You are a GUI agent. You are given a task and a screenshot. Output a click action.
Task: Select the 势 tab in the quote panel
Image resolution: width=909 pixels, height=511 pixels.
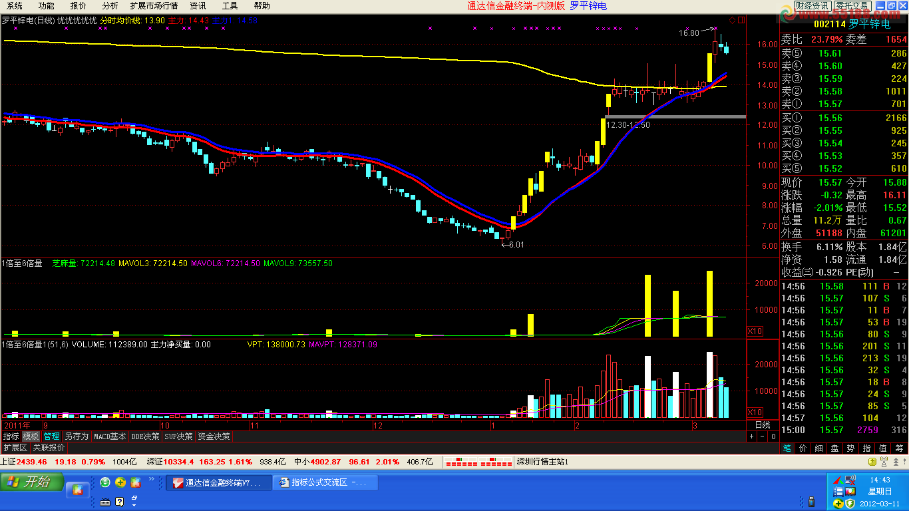point(851,448)
